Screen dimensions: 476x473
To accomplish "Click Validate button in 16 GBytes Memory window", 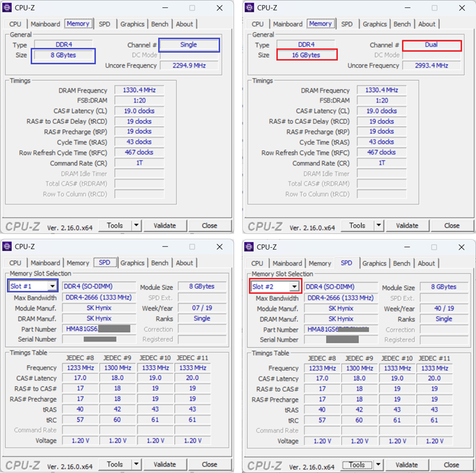I will click(x=407, y=225).
